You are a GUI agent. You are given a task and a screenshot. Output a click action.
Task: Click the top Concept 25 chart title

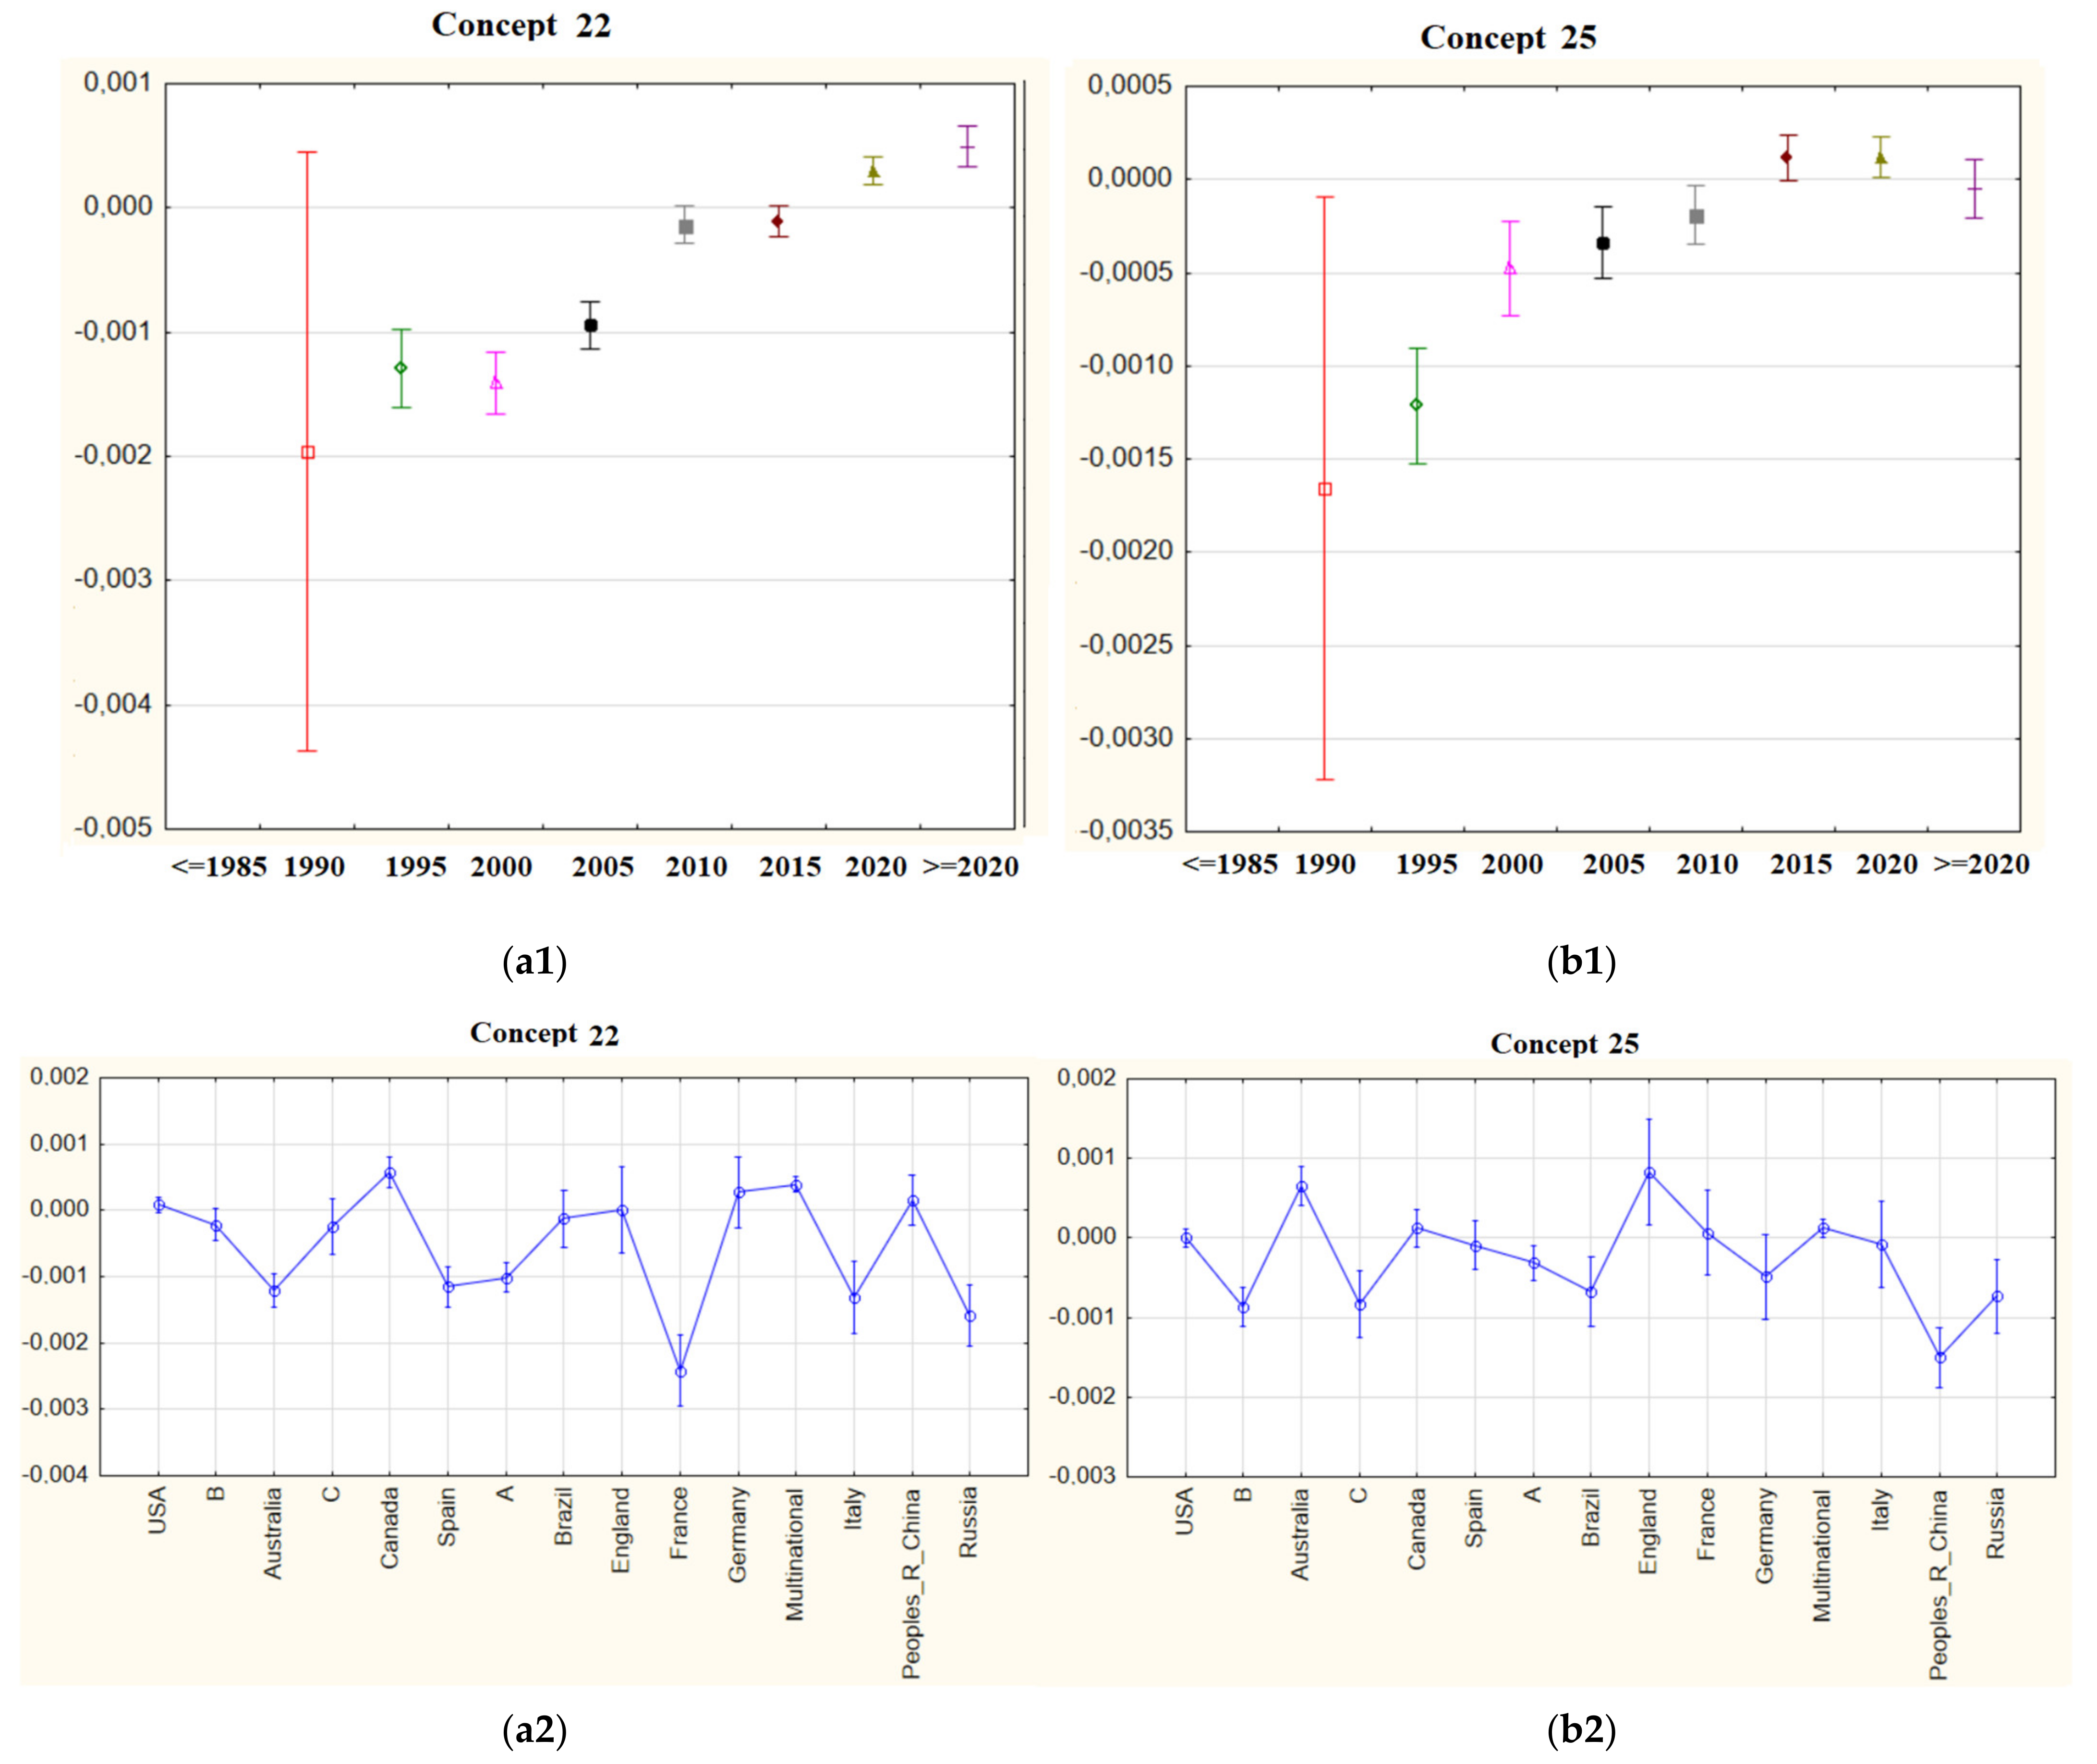(1508, 38)
